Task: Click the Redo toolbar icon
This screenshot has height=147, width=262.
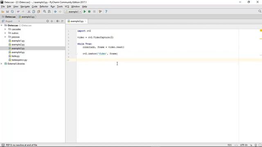Action: point(23,11)
